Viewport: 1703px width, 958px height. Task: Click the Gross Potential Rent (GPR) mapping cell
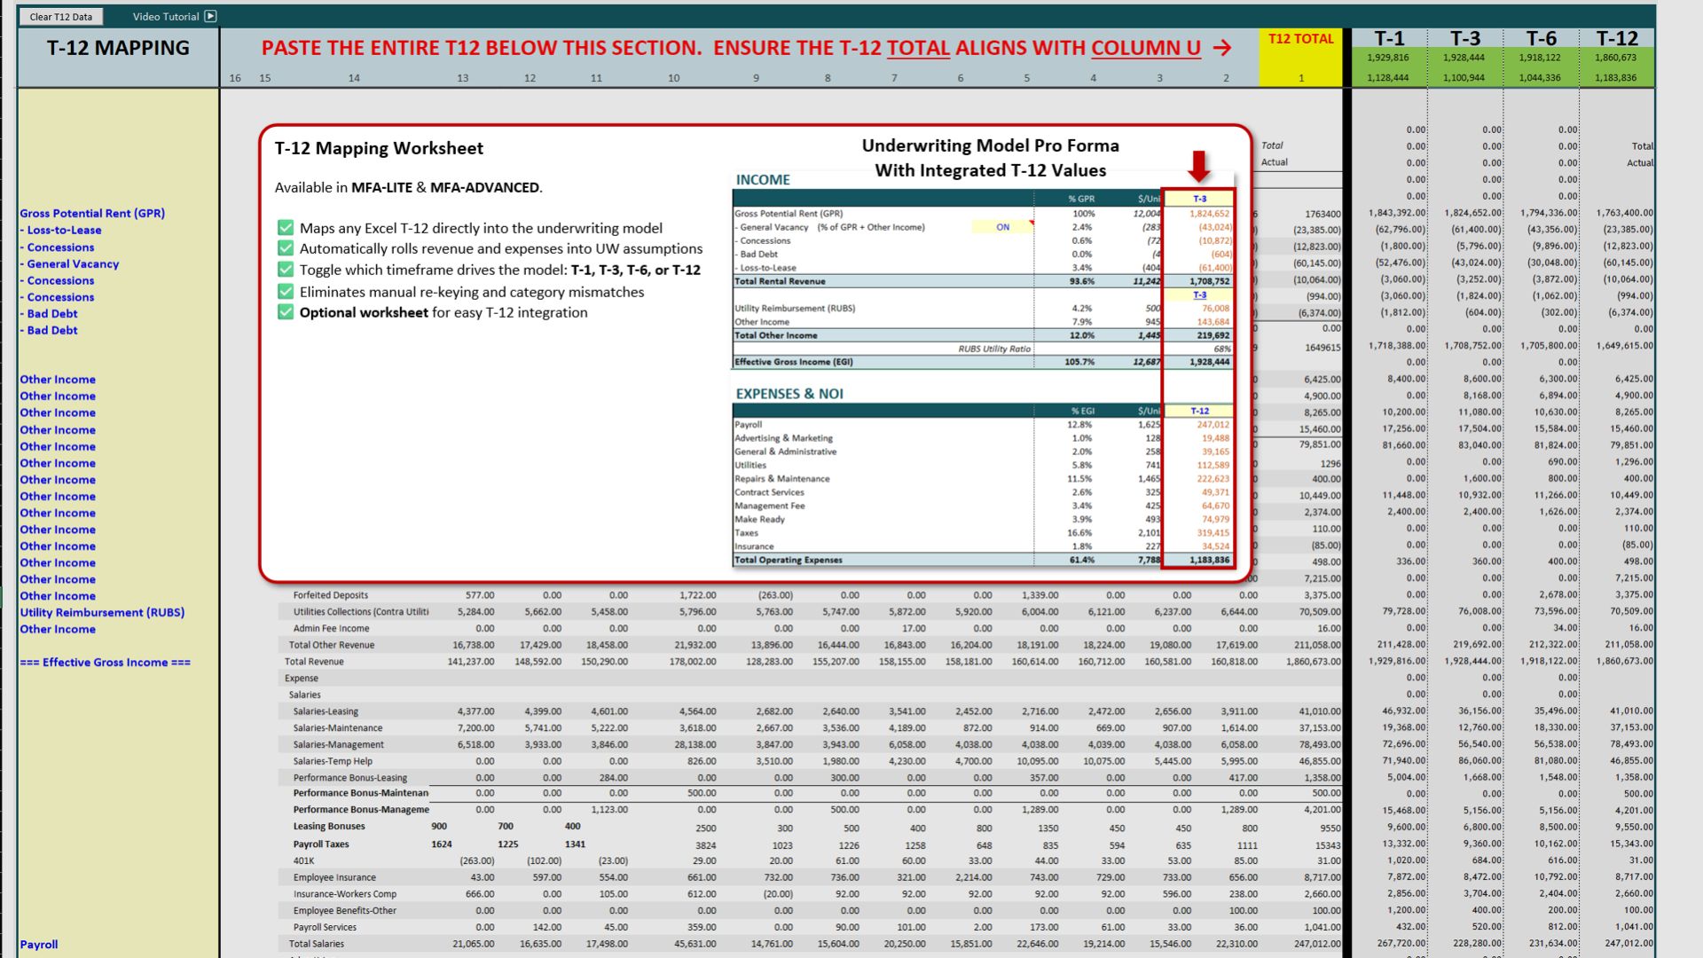coord(92,213)
